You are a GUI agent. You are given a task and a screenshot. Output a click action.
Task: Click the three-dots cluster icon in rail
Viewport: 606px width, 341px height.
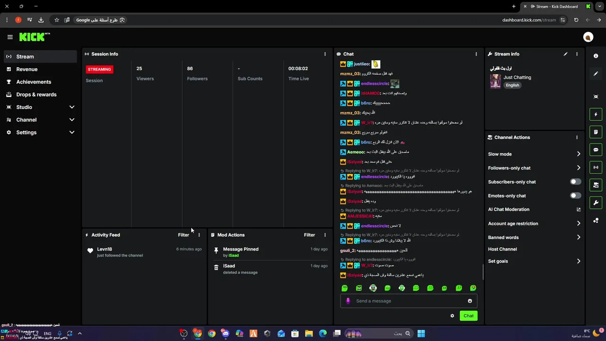click(x=596, y=221)
